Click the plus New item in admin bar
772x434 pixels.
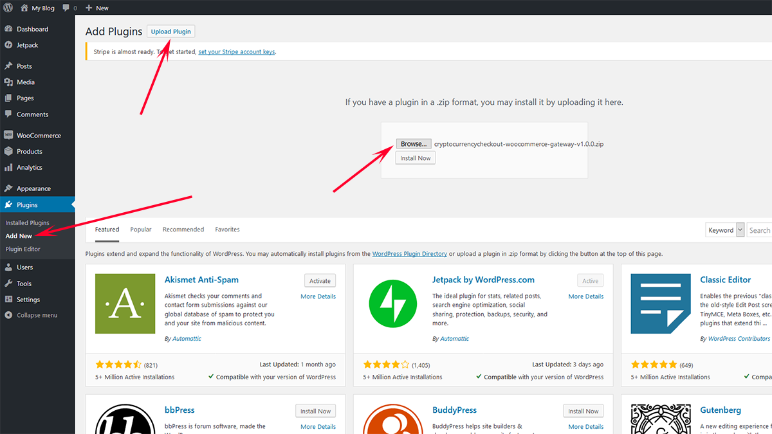[x=97, y=8]
